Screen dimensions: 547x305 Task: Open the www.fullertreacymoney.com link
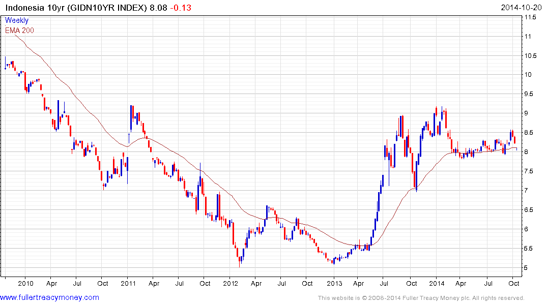point(49,297)
